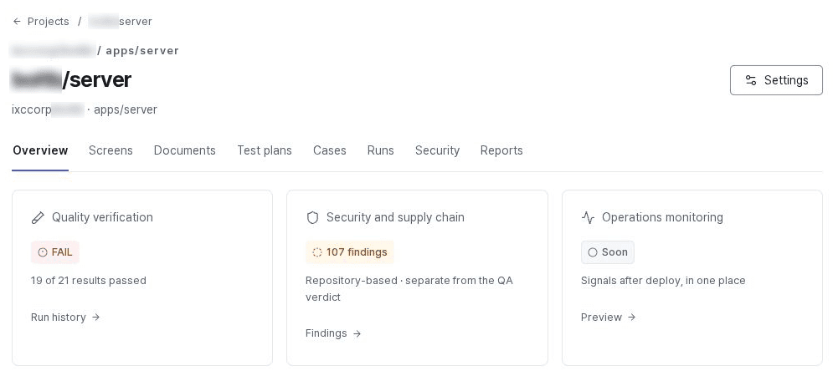
Task: Click the shield icon on Security card
Action: tap(312, 217)
